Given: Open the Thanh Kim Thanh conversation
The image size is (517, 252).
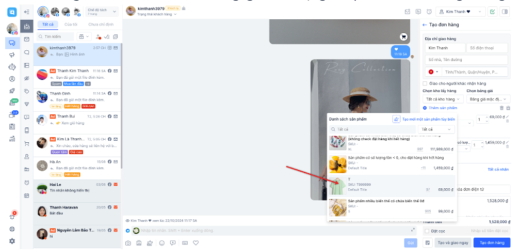Looking at the screenshot, I should pyautogui.click(x=77, y=77).
